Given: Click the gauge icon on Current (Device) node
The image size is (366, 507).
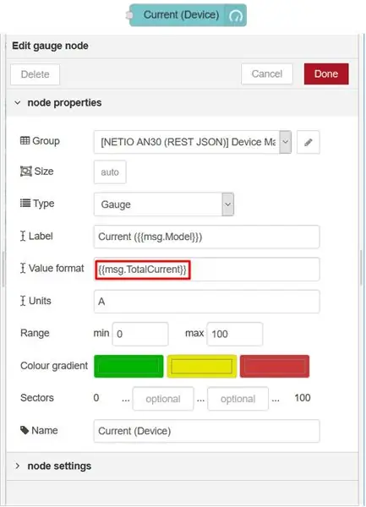Looking at the screenshot, I should click(236, 15).
